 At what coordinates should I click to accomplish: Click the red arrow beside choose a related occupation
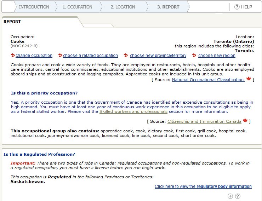(60, 55)
